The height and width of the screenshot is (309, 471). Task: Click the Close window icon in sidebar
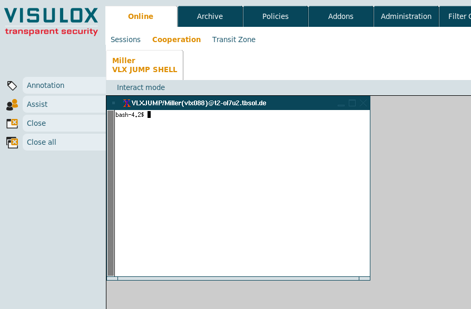[x=12, y=124]
